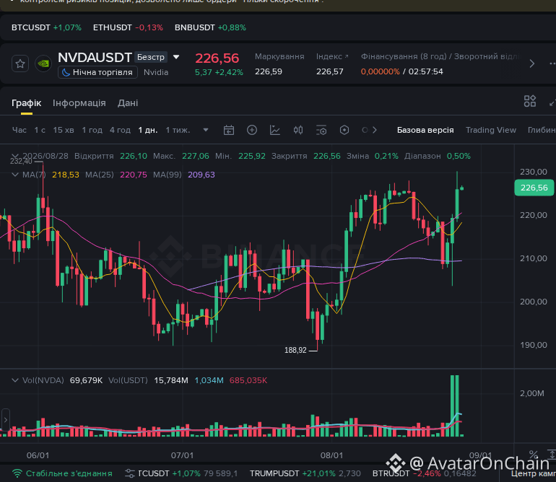The height and width of the screenshot is (482, 556).
Task: Click the MA(25) 220,75 value
Action: [x=134, y=175]
